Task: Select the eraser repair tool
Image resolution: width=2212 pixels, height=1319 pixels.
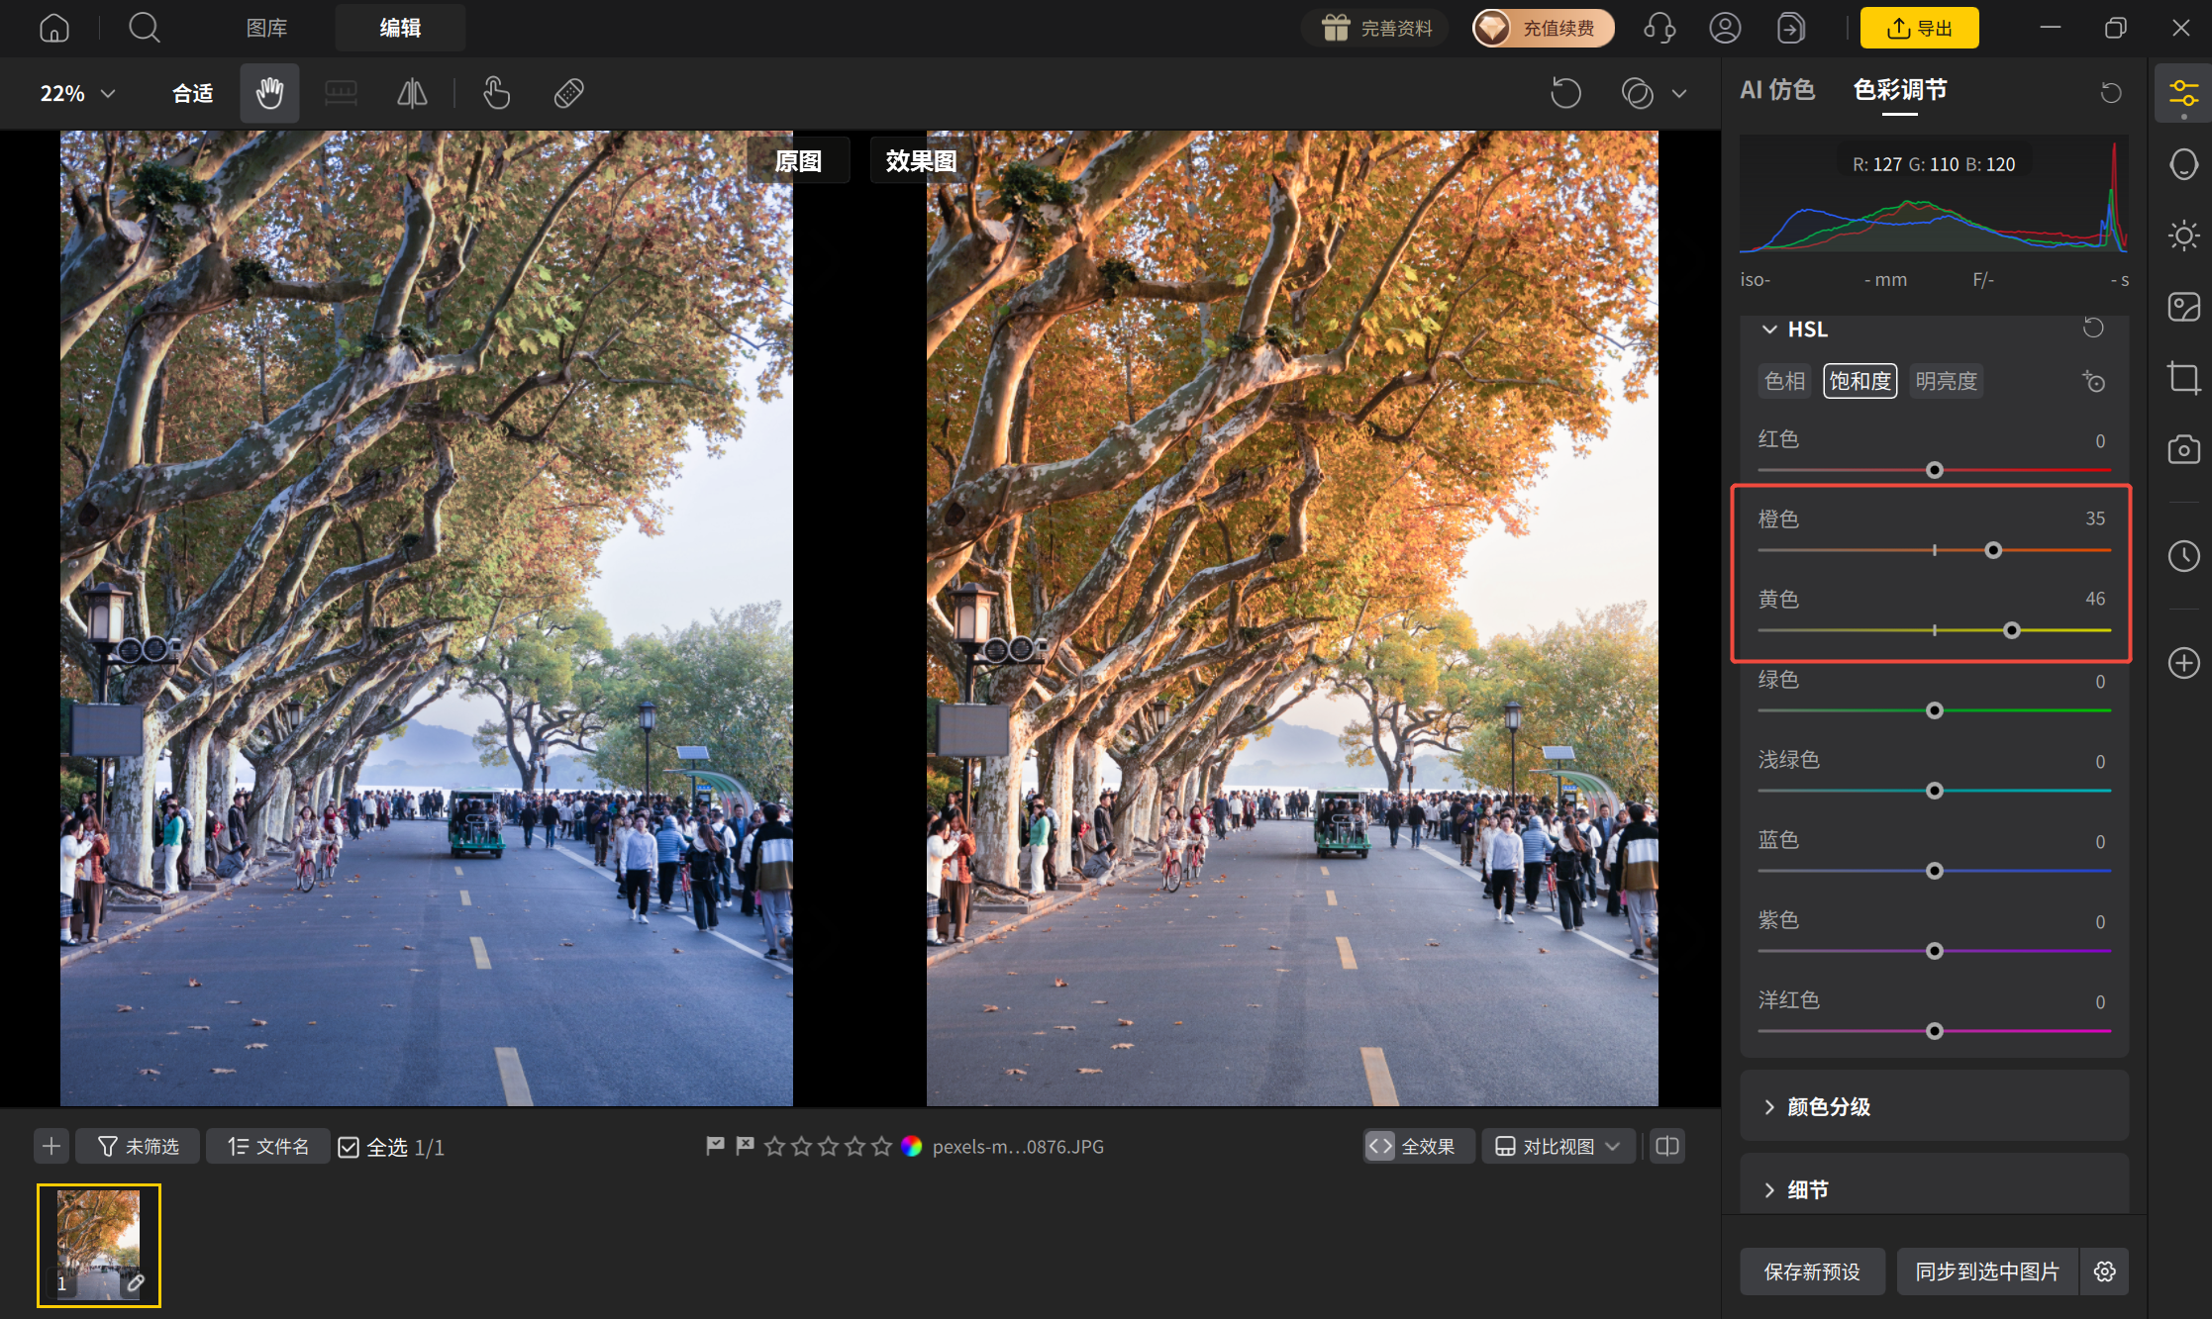Action: (x=569, y=93)
